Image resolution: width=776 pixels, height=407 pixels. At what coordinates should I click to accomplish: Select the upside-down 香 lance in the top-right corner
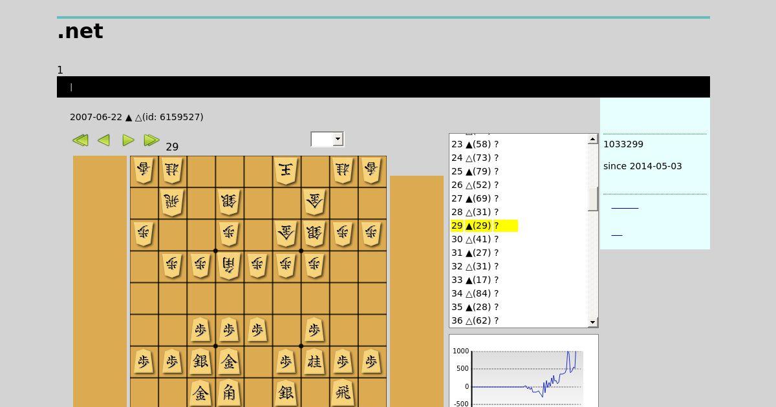[371, 171]
